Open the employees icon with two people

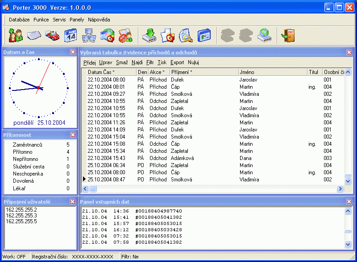tap(16, 36)
